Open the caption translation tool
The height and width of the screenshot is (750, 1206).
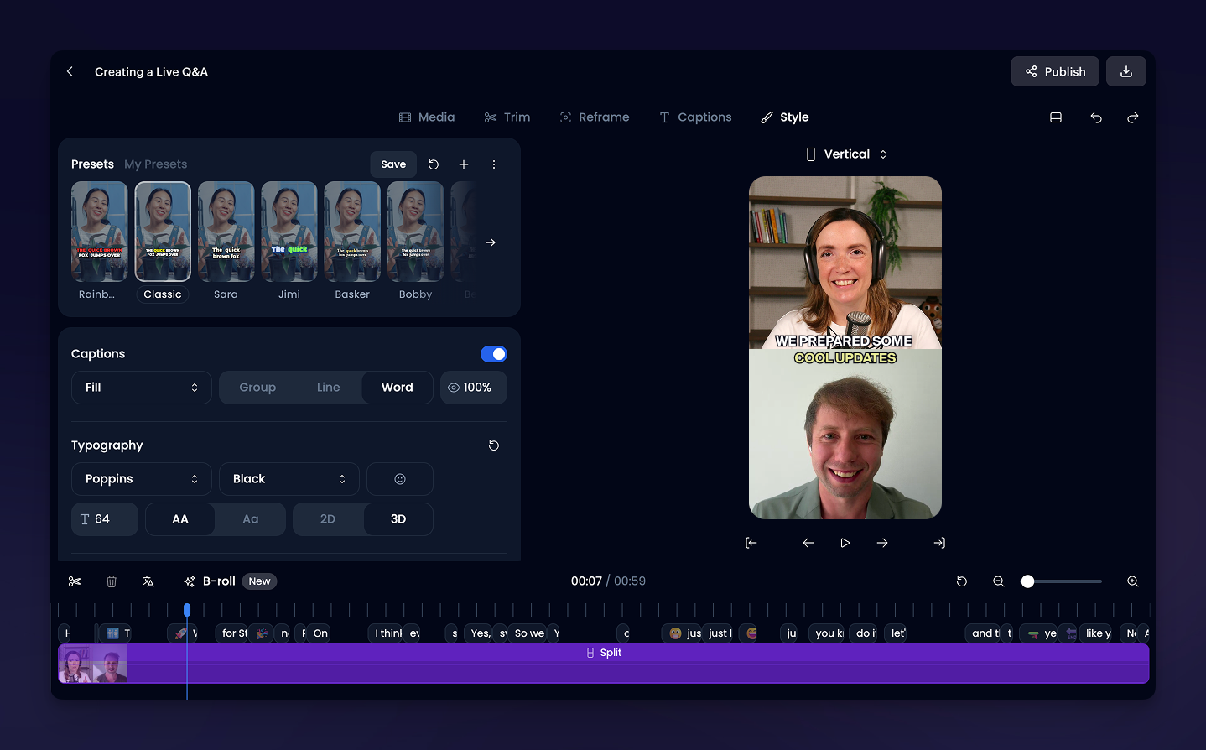coord(148,581)
